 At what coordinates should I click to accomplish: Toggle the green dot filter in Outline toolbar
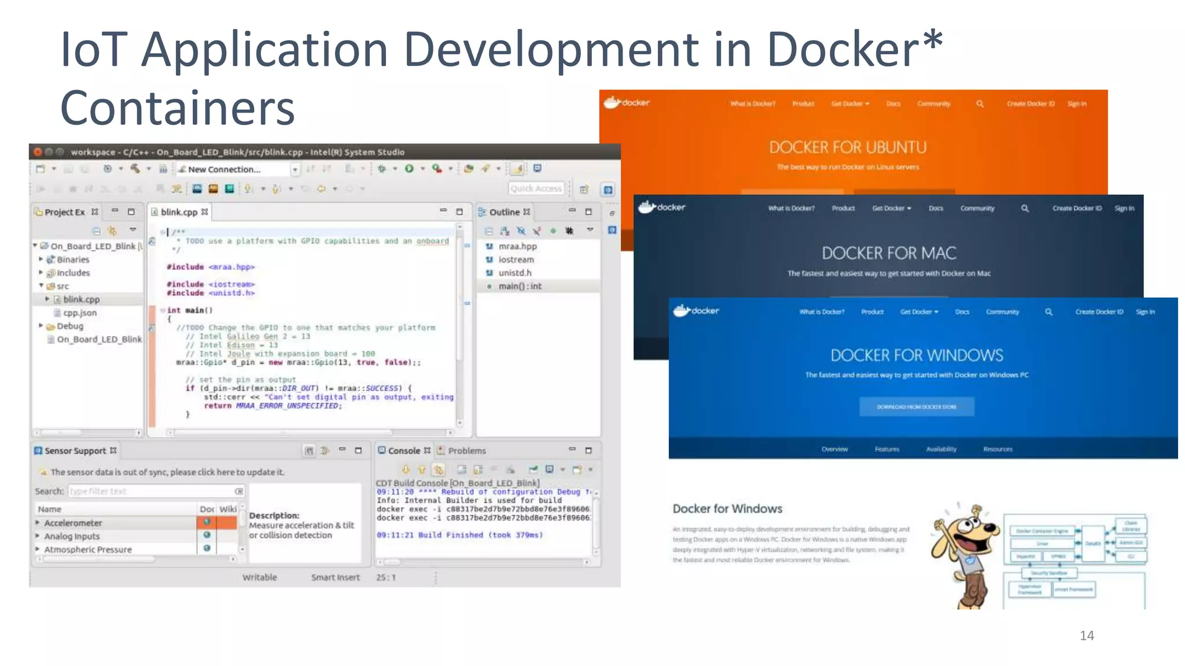pos(553,231)
